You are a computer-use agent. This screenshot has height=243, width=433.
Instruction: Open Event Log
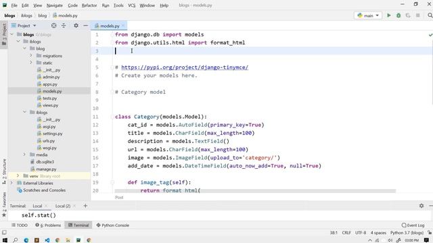point(413,225)
